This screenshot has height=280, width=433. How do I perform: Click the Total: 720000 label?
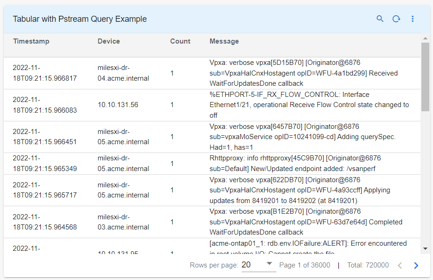(368, 265)
